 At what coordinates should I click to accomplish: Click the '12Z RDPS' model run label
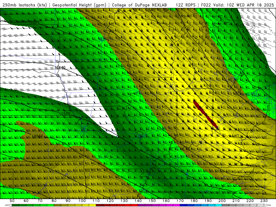[x=186, y=5]
